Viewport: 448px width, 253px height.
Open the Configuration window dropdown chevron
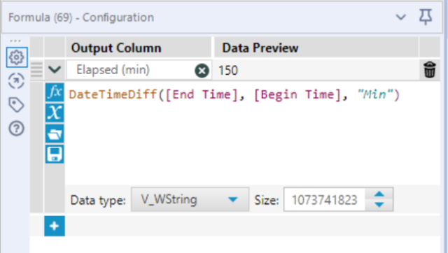tap(401, 17)
